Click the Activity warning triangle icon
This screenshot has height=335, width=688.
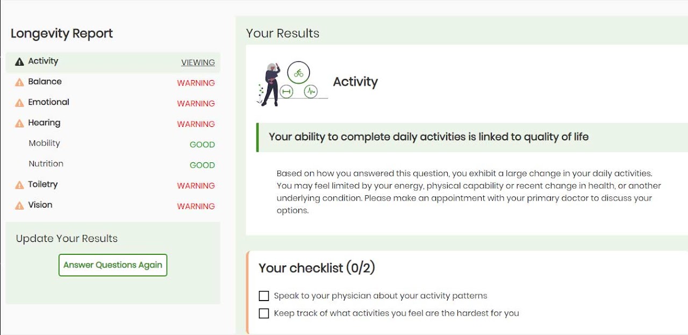click(x=20, y=61)
